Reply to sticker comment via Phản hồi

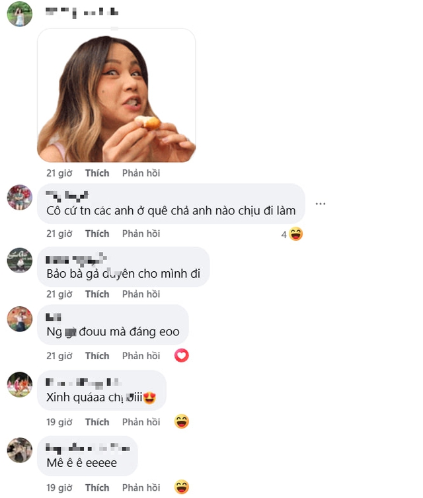[x=141, y=173]
